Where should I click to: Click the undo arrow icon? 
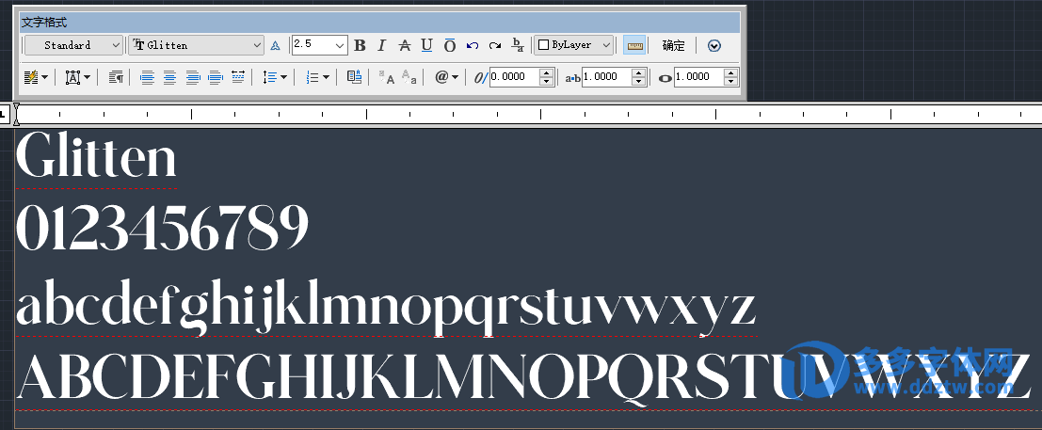click(x=473, y=45)
